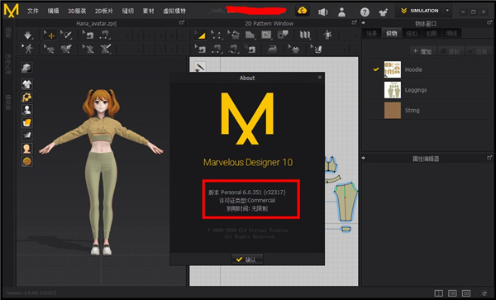Click the SIMULATION mode button
The height and width of the screenshot is (300, 496).
tap(420, 11)
